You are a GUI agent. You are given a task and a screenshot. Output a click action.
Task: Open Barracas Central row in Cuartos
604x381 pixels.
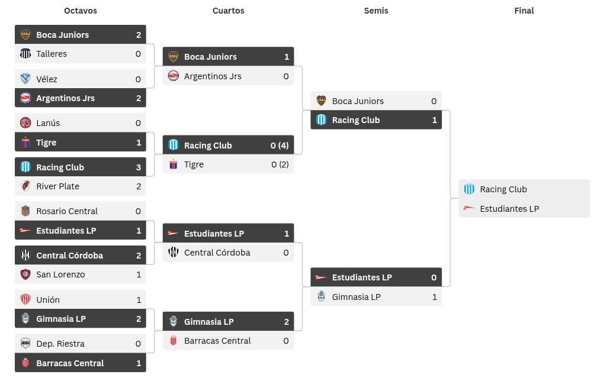coord(217,341)
